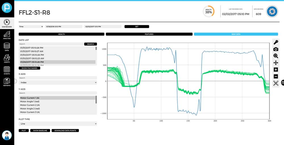Click the Date List search field
Screen dimensions: 284x145
point(51,44)
